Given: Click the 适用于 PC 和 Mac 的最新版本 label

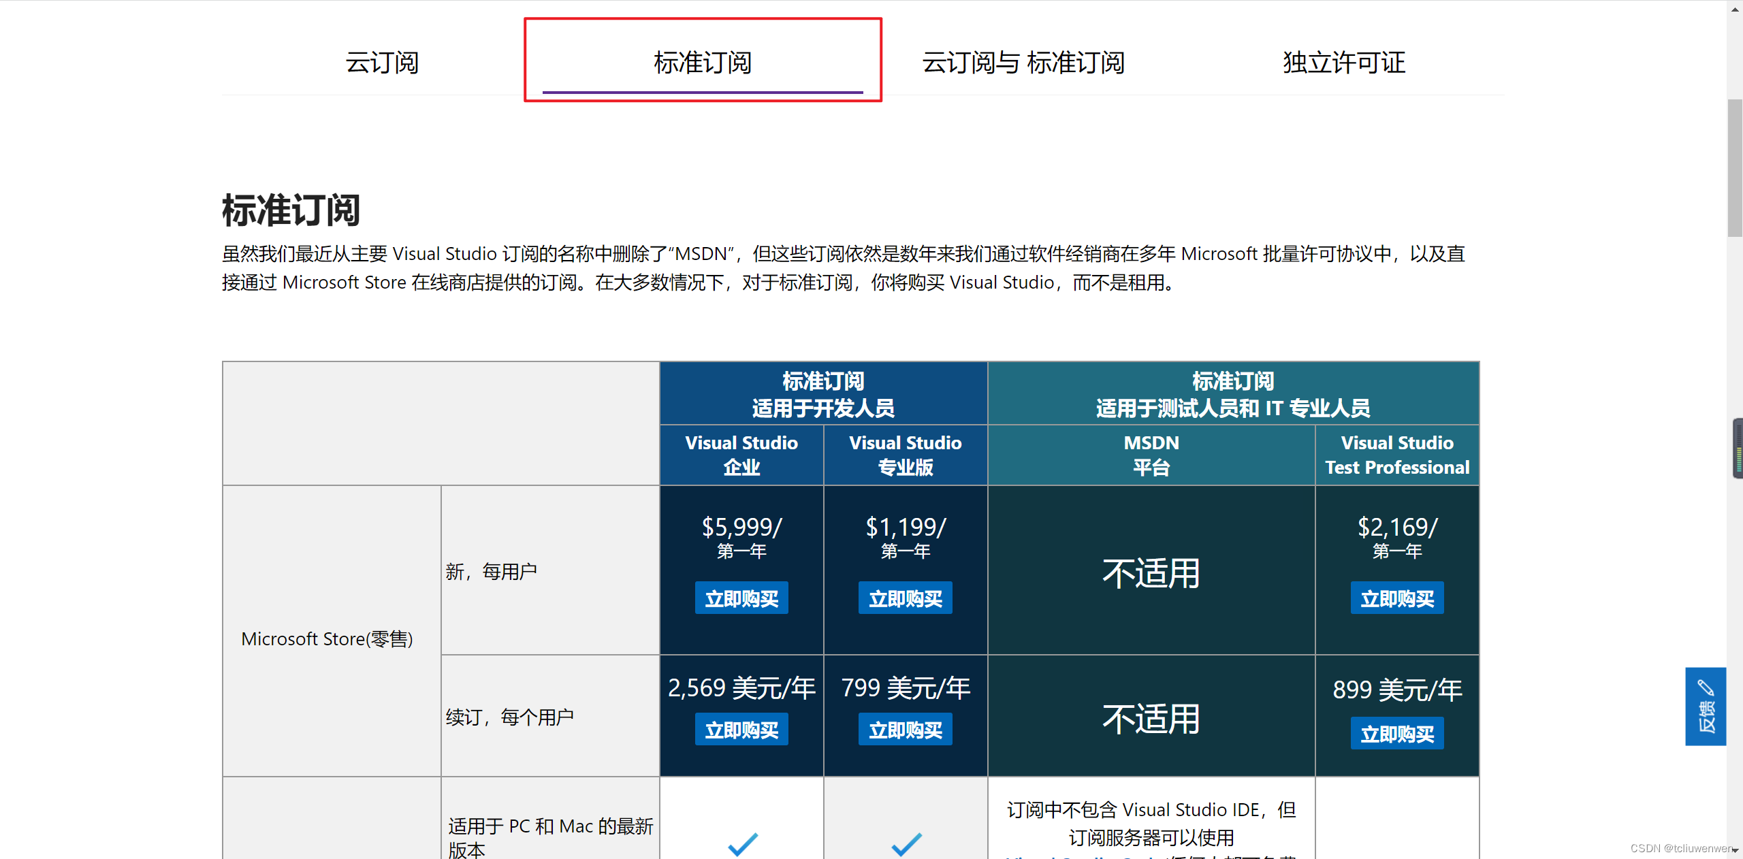Looking at the screenshot, I should 550,838.
